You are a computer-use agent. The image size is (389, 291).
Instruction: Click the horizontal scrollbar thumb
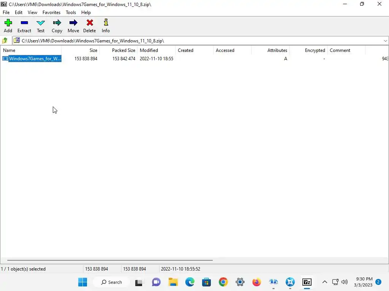coord(110,260)
